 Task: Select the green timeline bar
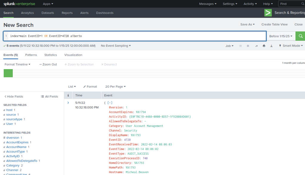(8, 73)
